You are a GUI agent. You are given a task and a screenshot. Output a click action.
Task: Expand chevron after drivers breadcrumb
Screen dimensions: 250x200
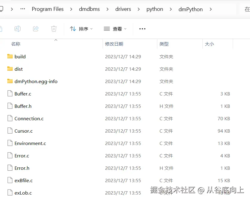click(139, 9)
